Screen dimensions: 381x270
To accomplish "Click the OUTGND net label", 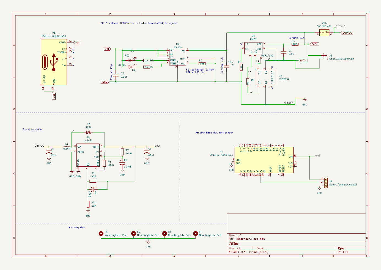I will tap(289, 103).
